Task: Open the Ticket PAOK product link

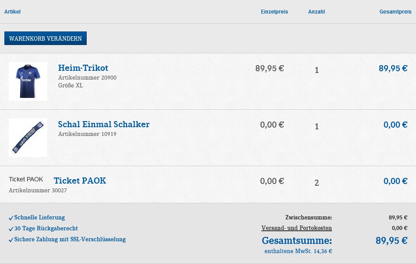Action: coord(80,181)
